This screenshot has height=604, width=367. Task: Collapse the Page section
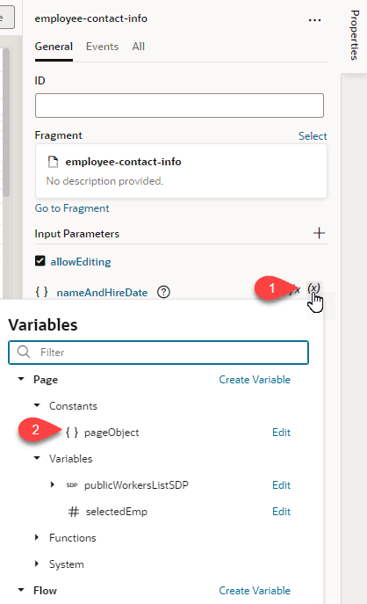21,380
